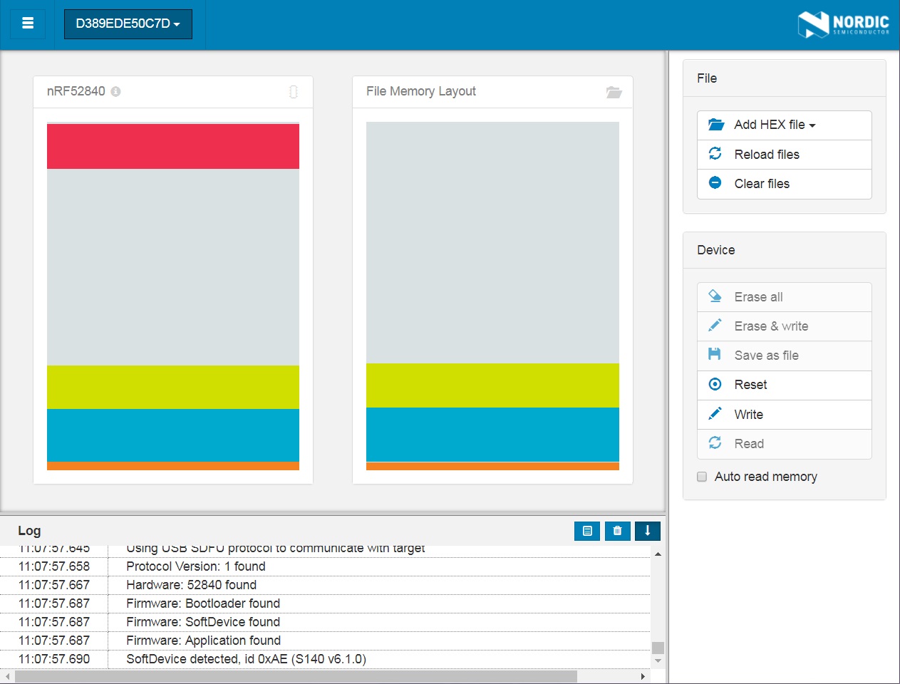The height and width of the screenshot is (684, 900).
Task: Select the blue region in nRF52840 memory map
Action: [173, 435]
